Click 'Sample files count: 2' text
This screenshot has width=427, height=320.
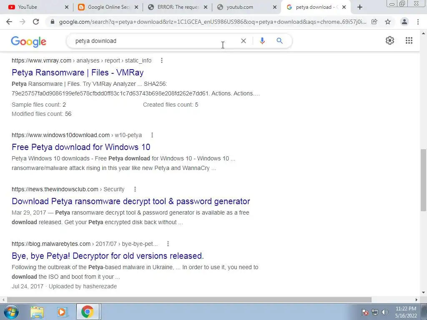[x=39, y=105]
